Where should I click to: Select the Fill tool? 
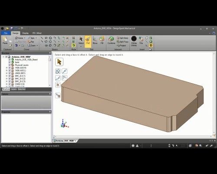(x=102, y=40)
